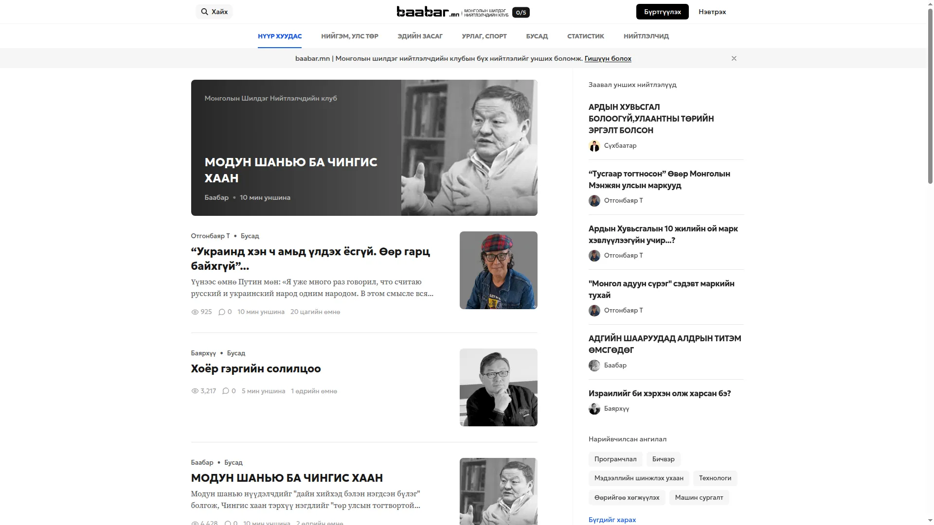The width and height of the screenshot is (934, 525).
Task: Select Мэдээллийн шинжлэх ухаан tag
Action: click(639, 478)
